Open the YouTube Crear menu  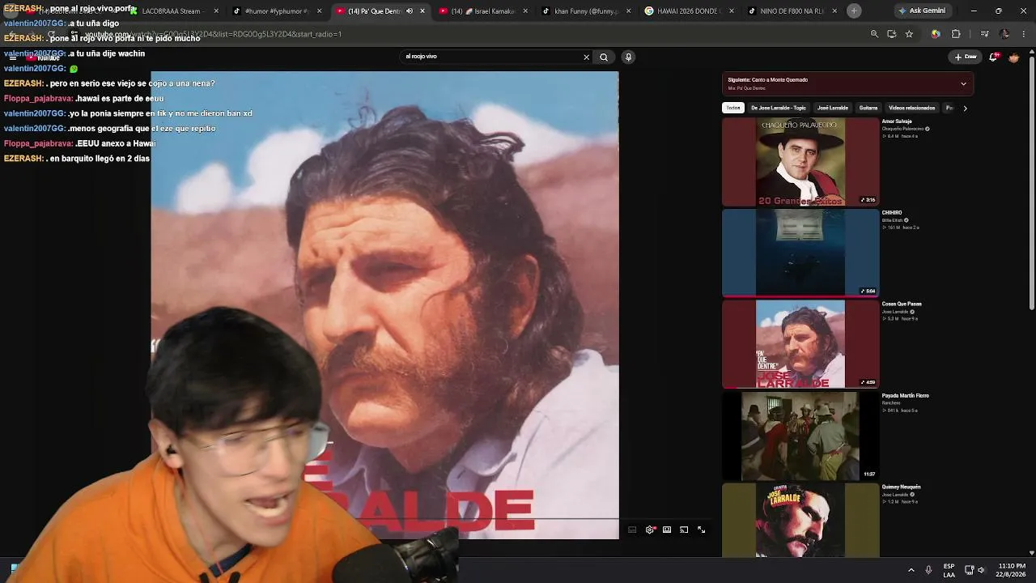[966, 57]
